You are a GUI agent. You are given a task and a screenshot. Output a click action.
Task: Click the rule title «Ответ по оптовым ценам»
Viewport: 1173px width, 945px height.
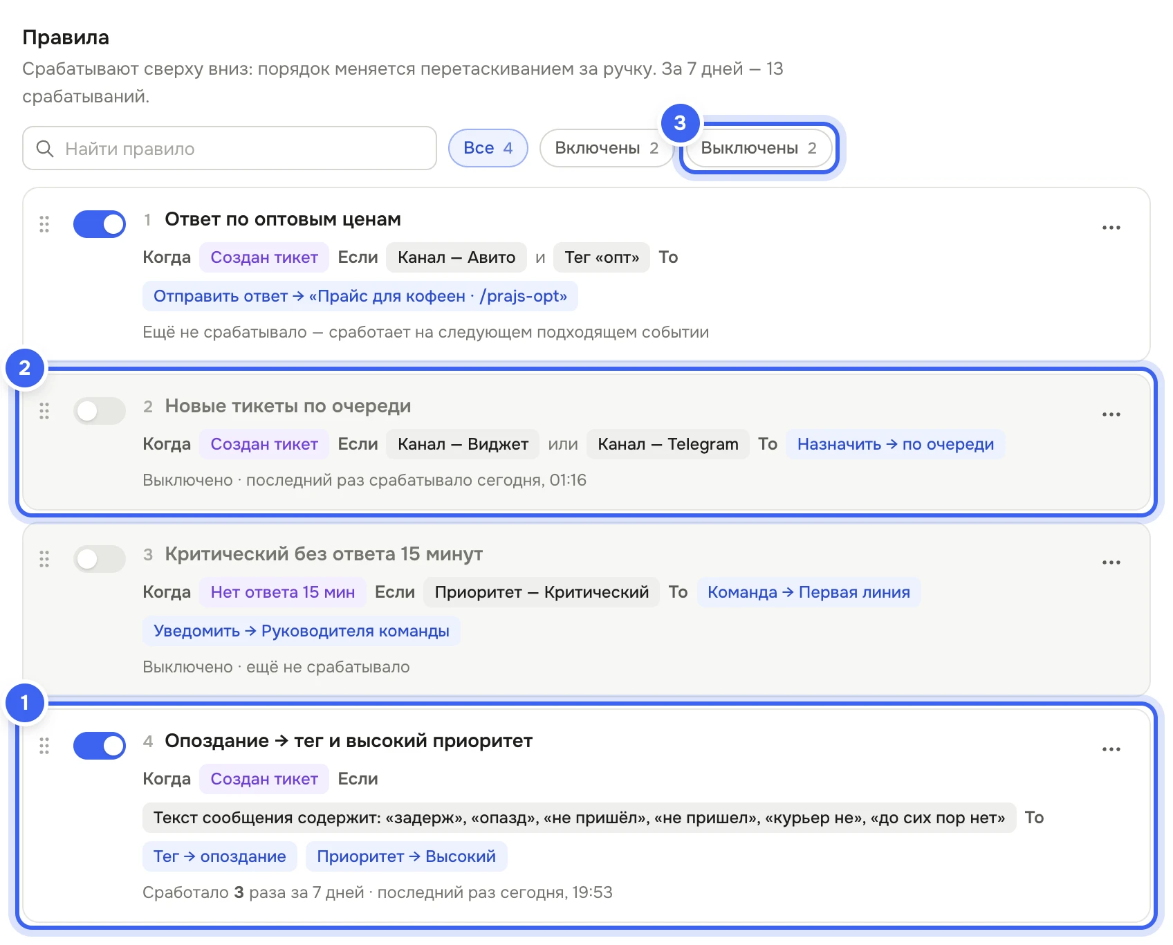click(283, 219)
